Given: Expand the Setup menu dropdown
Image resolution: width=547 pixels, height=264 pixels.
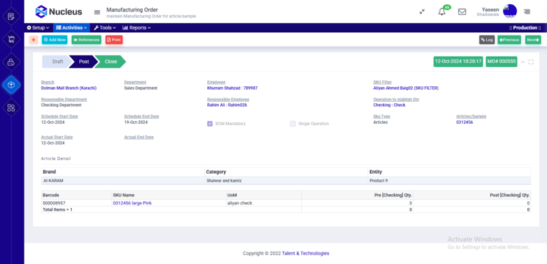Looking at the screenshot, I should (38, 27).
